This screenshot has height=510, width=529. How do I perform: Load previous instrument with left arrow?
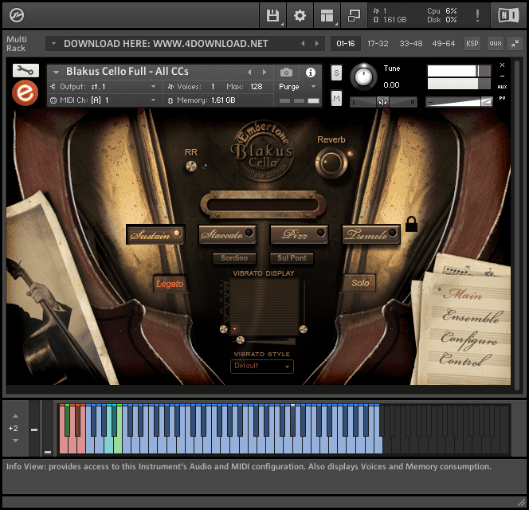coord(249,72)
